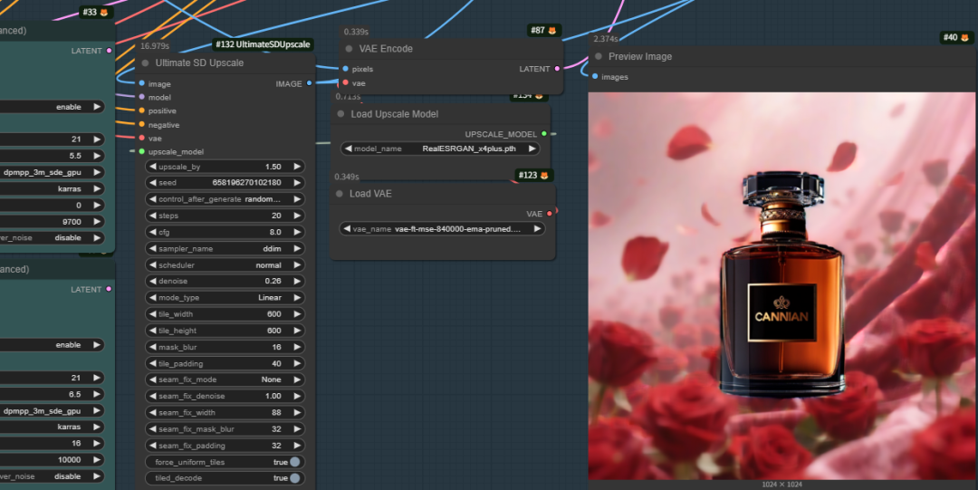Click the Load Upscale Model node title
The width and height of the screenshot is (978, 490).
point(394,114)
